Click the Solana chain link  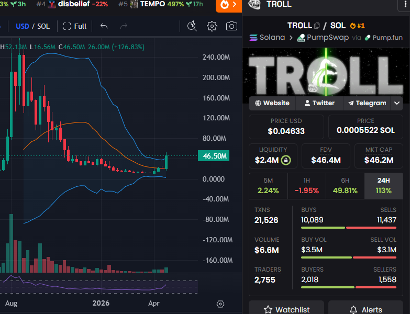pos(267,37)
